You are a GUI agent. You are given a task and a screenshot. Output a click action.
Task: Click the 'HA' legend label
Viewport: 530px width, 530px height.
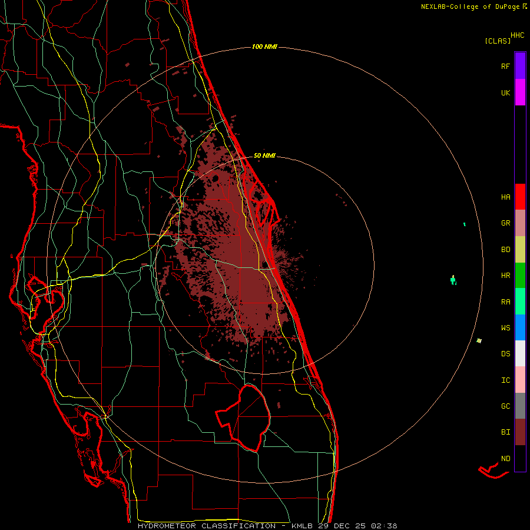pyautogui.click(x=505, y=197)
